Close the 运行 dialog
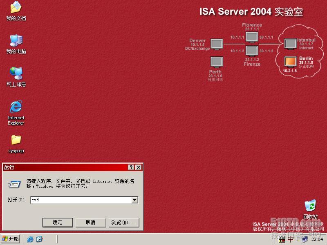 pos(139,167)
